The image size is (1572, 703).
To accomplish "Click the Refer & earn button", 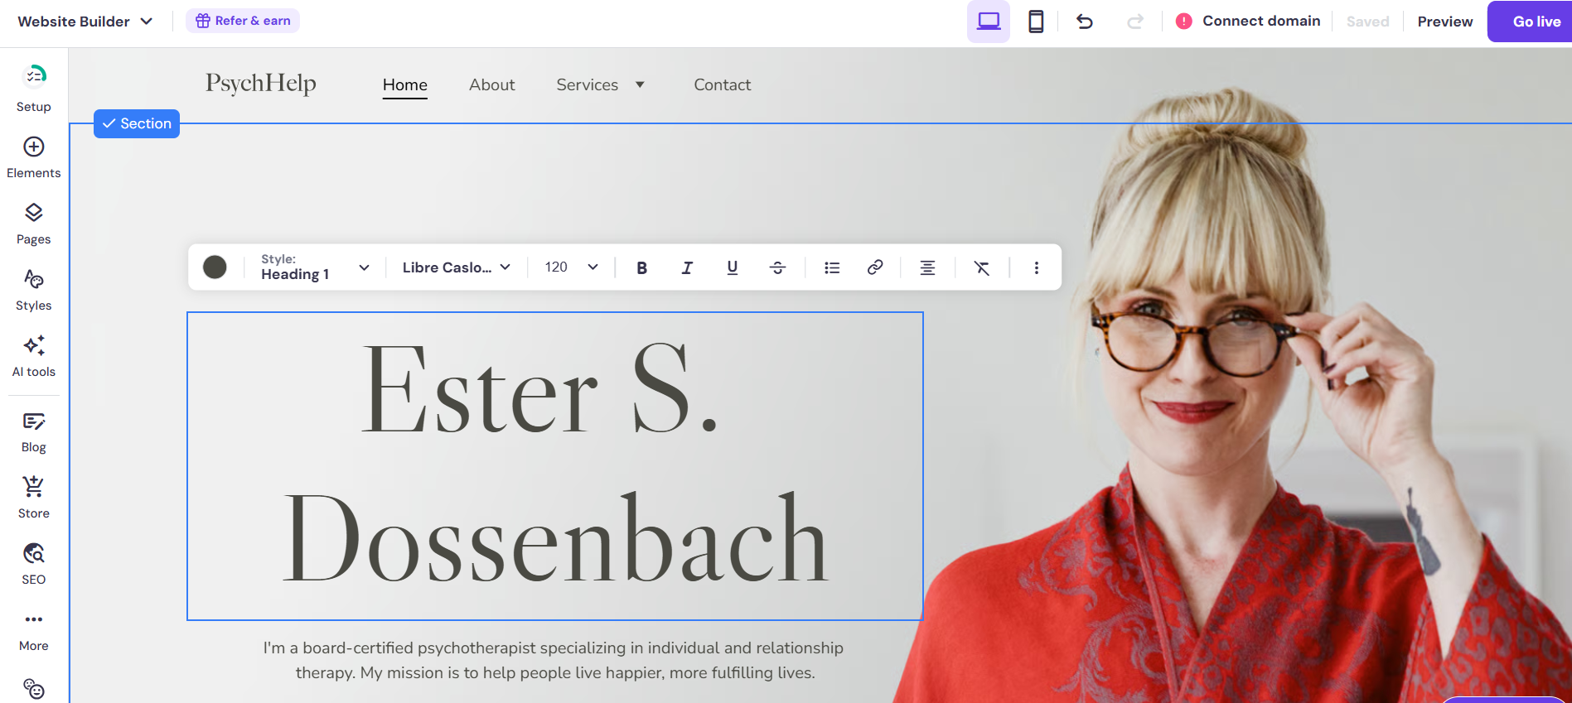I will coord(243,21).
